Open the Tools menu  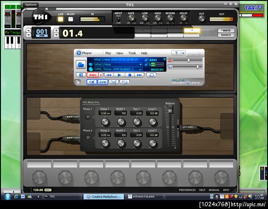tap(132, 53)
